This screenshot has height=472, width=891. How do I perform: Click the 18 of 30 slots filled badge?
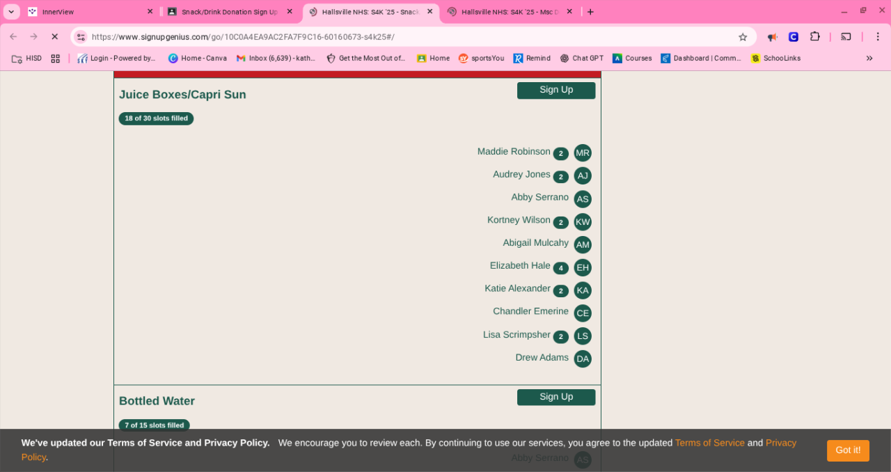tap(156, 118)
